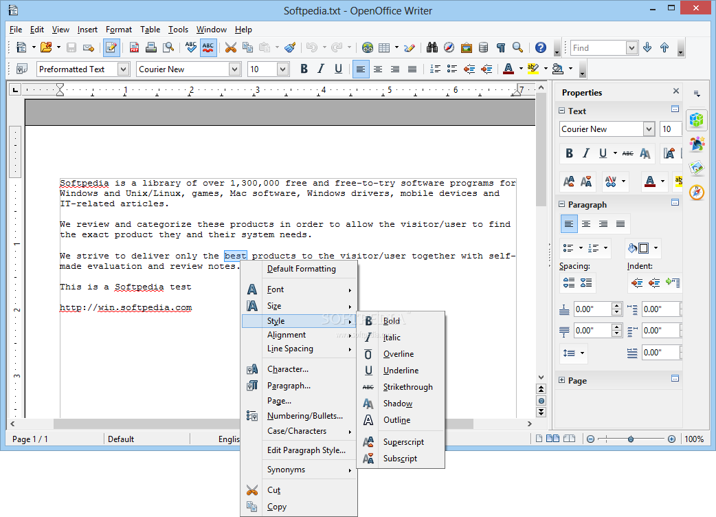Toggle Italic in the formatting toolbar

(x=321, y=69)
